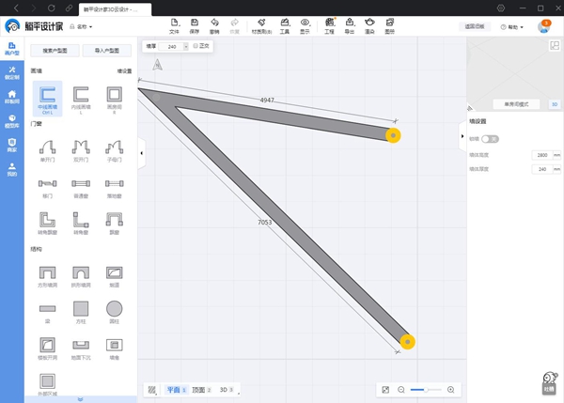The height and width of the screenshot is (403, 564).
Task: Open the 渲染 (Render) tool
Action: coord(369,24)
